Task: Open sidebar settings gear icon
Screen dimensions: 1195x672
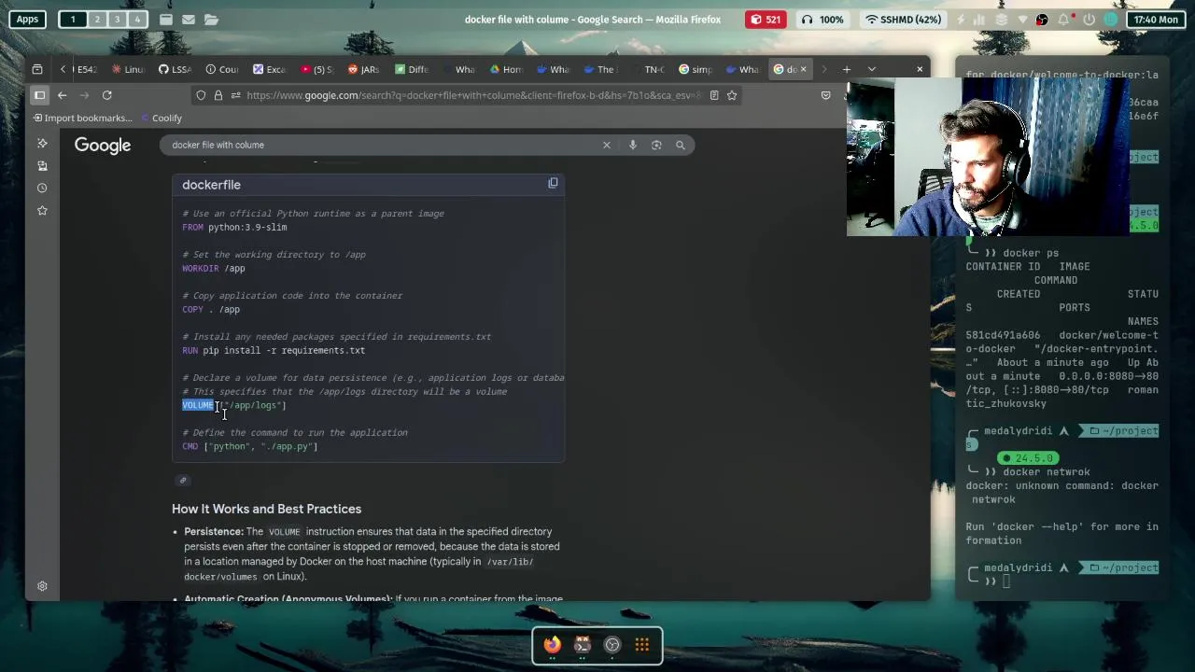Action: [42, 586]
